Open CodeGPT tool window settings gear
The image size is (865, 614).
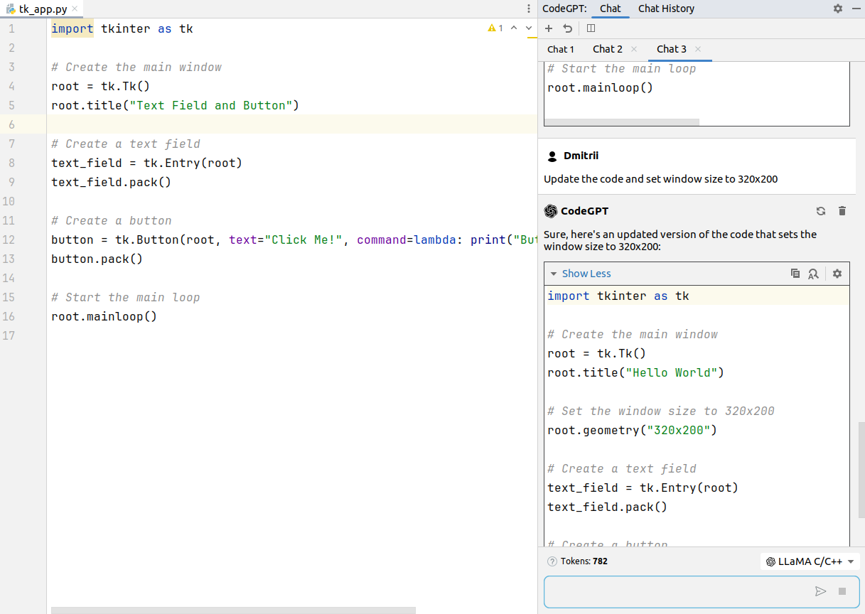coord(838,9)
